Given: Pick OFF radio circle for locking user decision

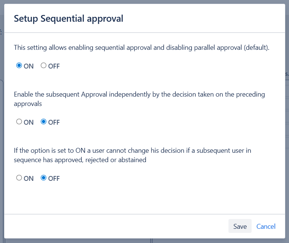Looking at the screenshot, I should click(x=43, y=178).
